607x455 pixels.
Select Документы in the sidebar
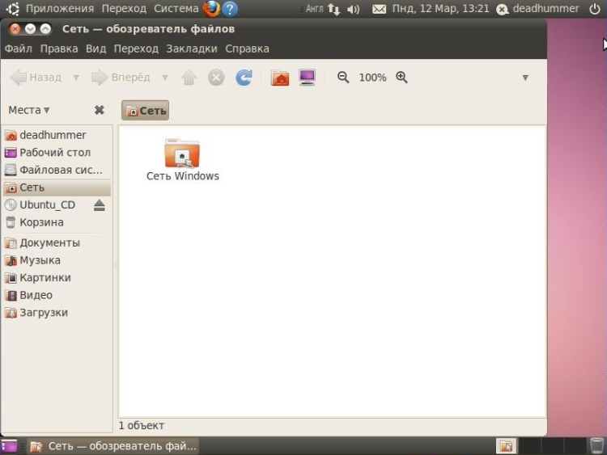pyautogui.click(x=49, y=242)
